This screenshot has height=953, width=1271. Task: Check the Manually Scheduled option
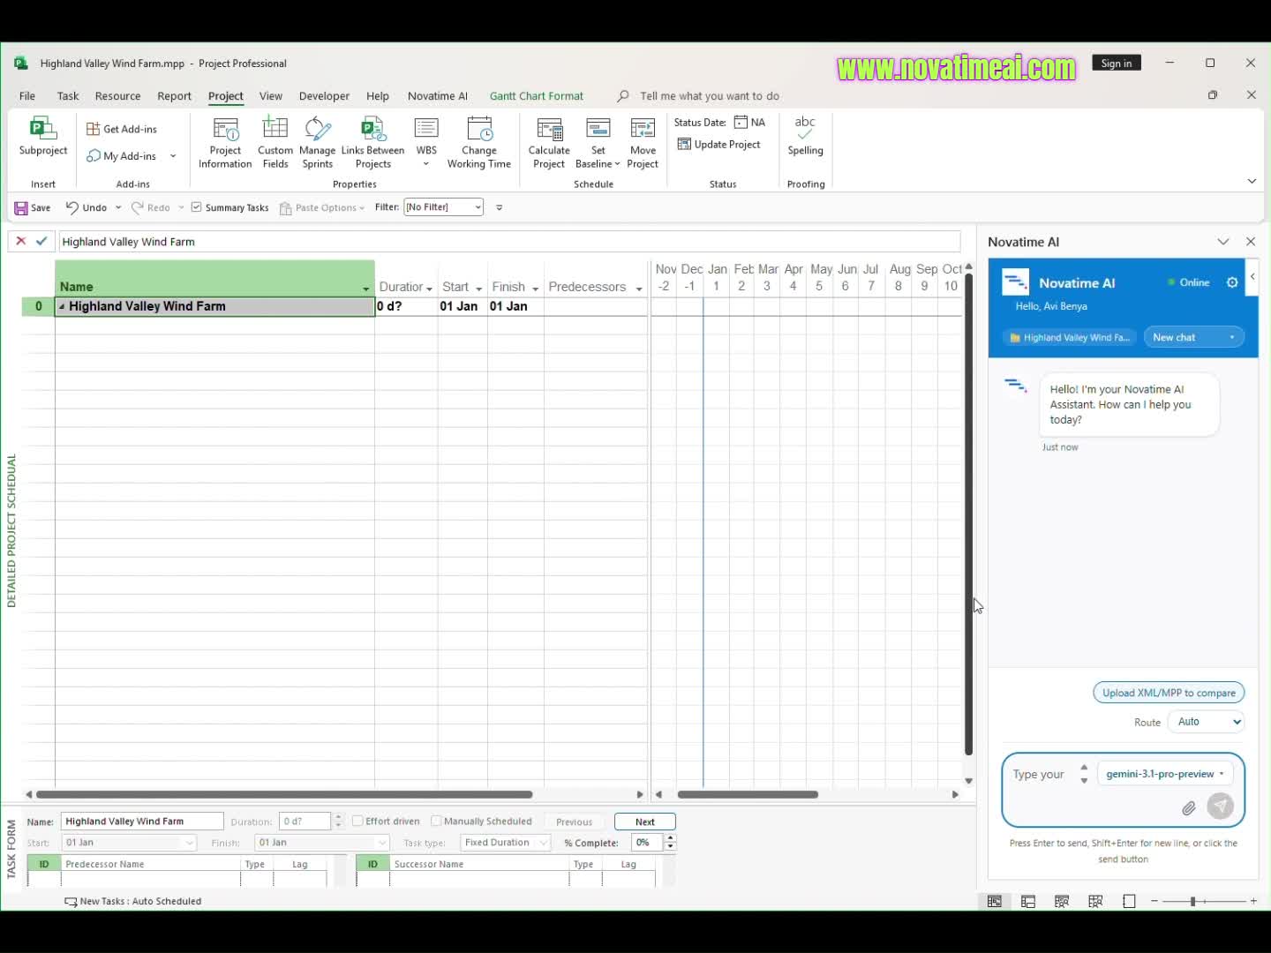436,822
